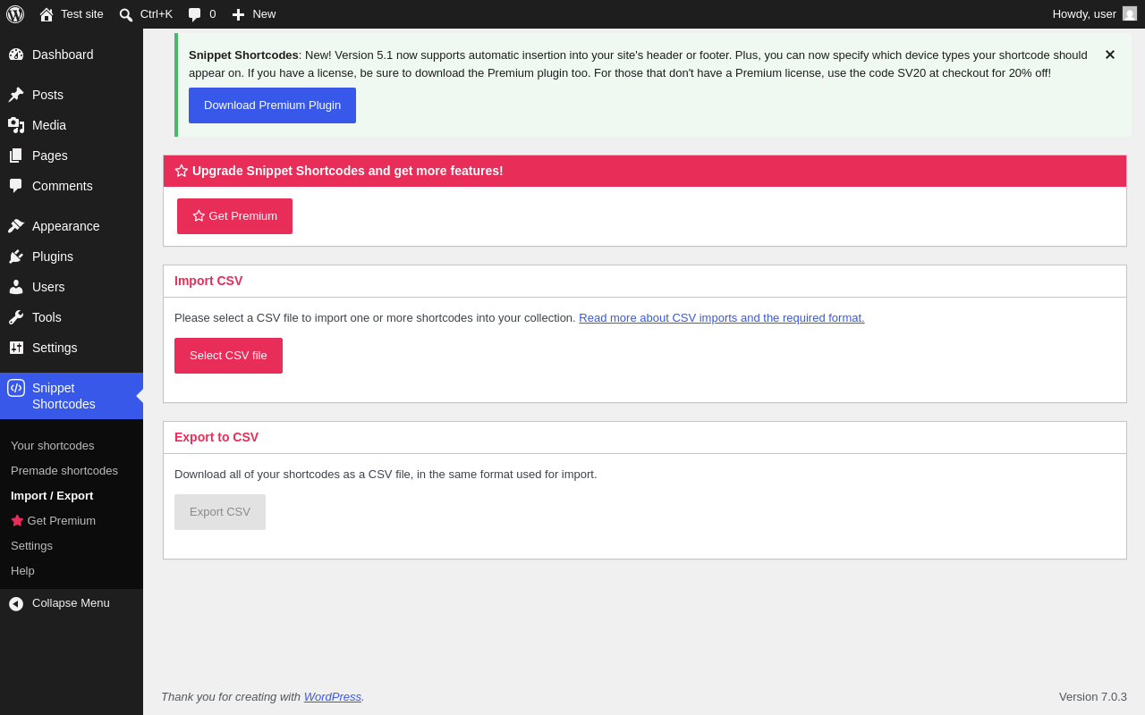Click the Collapse Menu arrow icon
The image size is (1145, 715).
[16, 604]
